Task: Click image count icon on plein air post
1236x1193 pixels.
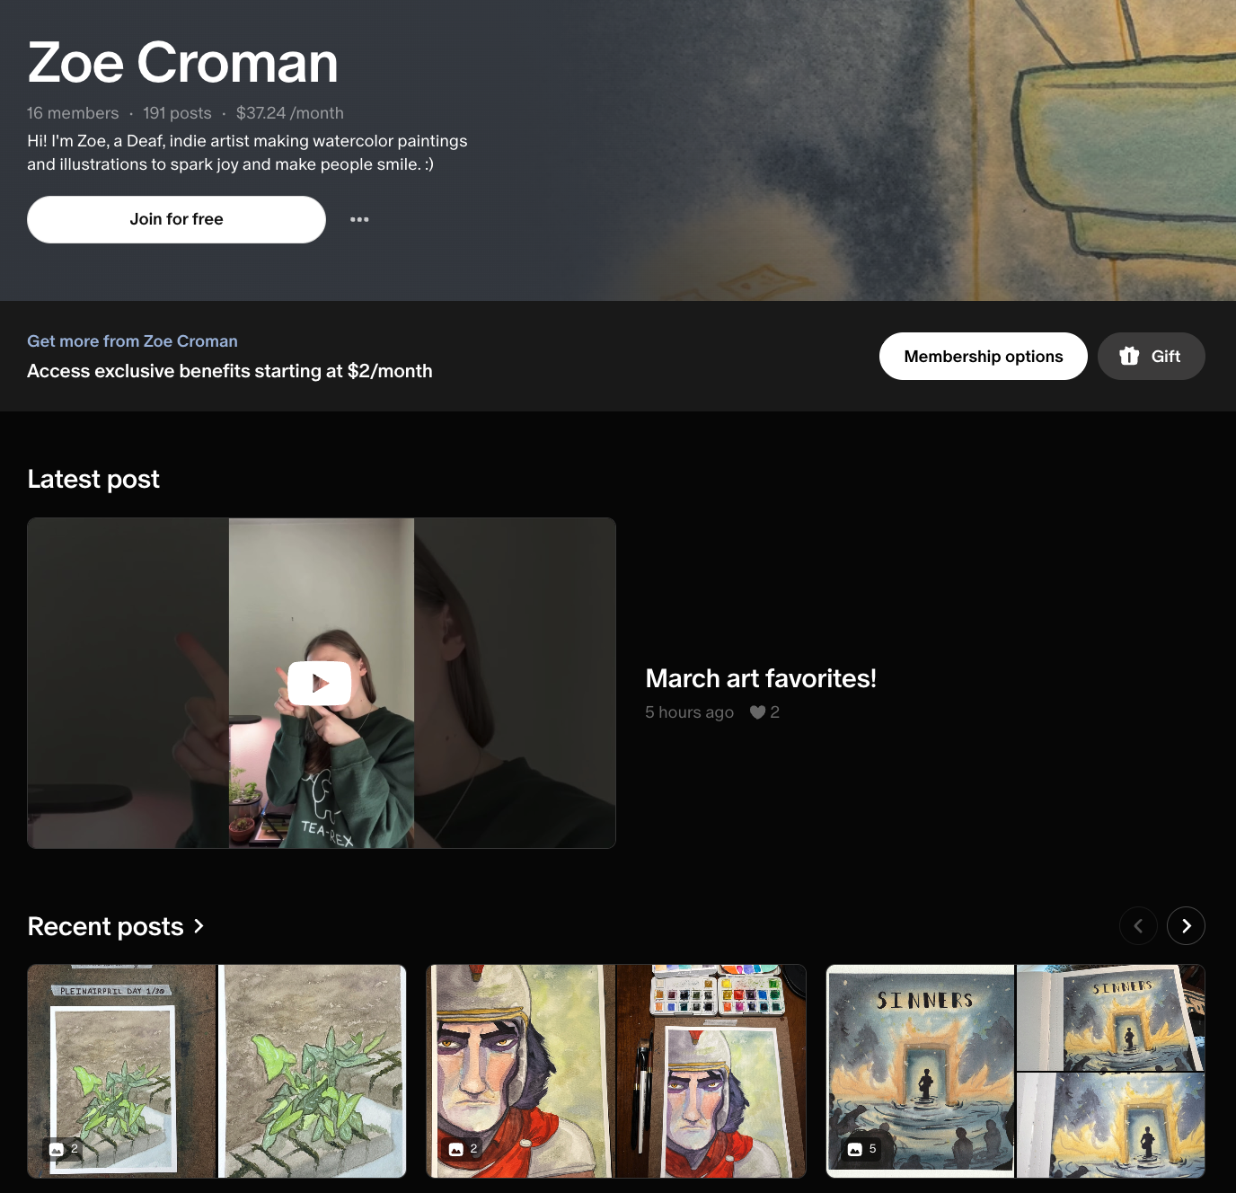Action: tap(57, 1149)
